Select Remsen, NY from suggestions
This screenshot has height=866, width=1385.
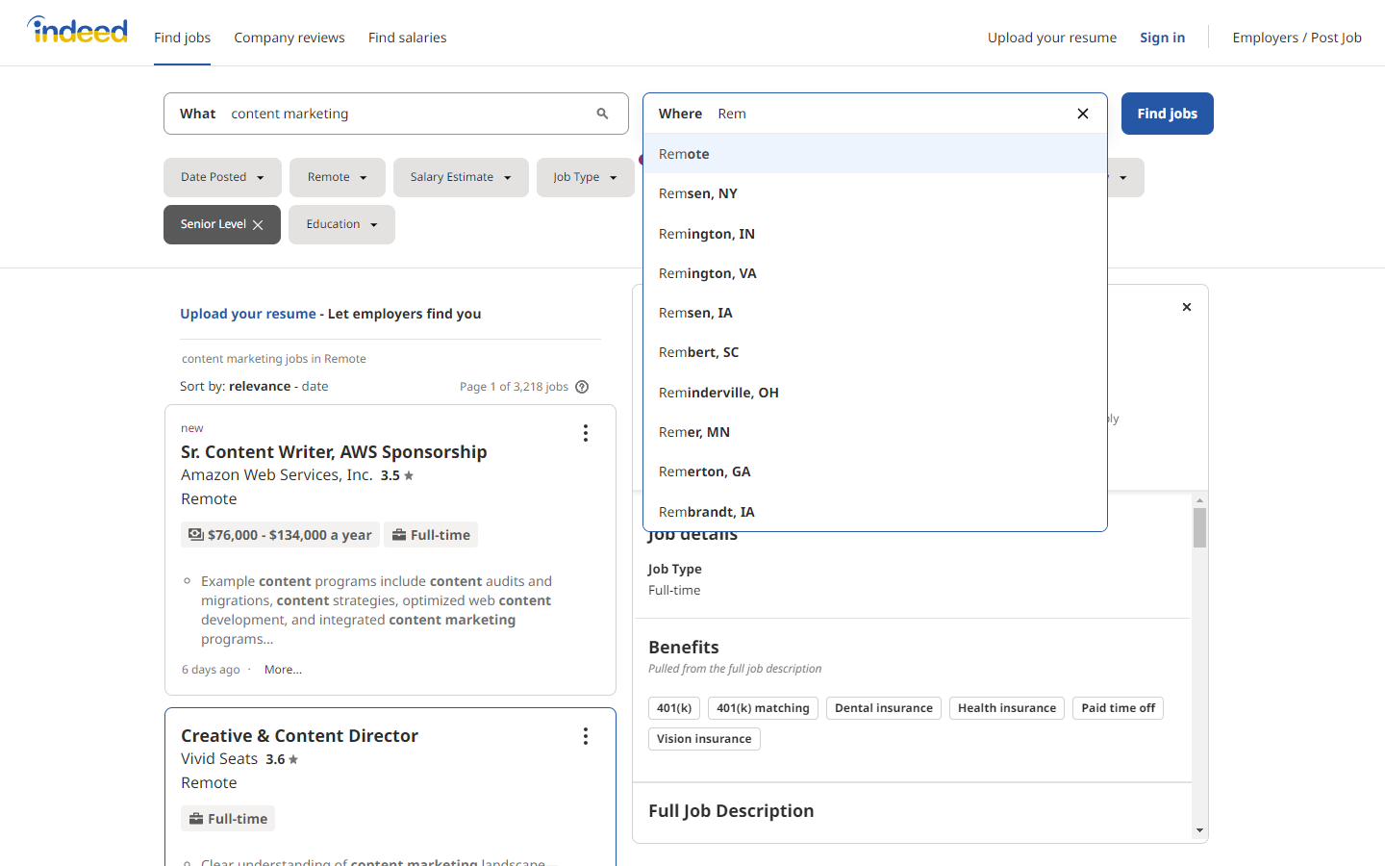coord(875,193)
